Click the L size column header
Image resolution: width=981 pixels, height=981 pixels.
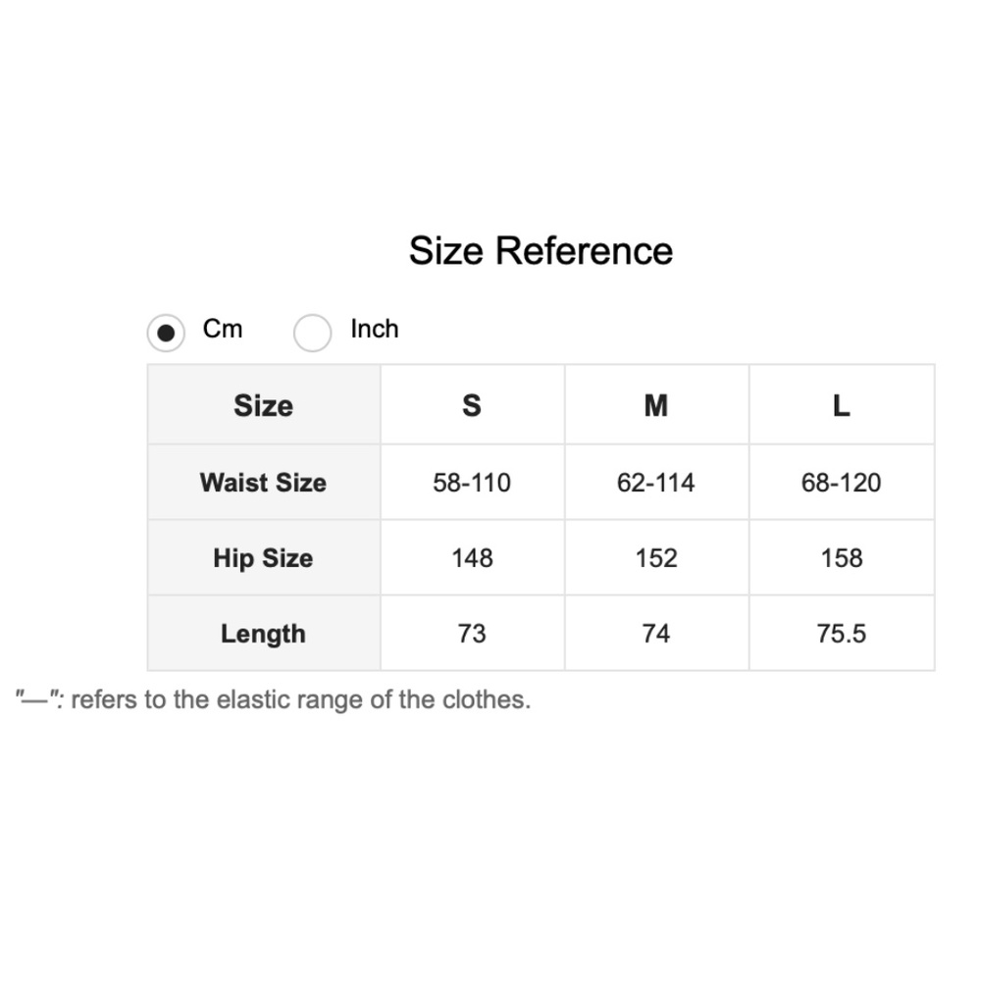coord(841,405)
